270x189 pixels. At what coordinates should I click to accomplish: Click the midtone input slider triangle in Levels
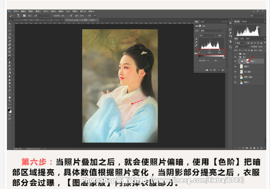pyautogui.click(x=209, y=50)
